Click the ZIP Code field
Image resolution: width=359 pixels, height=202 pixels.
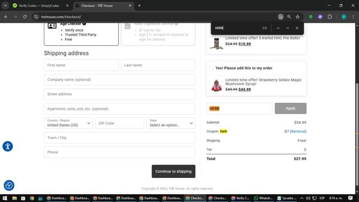click(x=119, y=123)
